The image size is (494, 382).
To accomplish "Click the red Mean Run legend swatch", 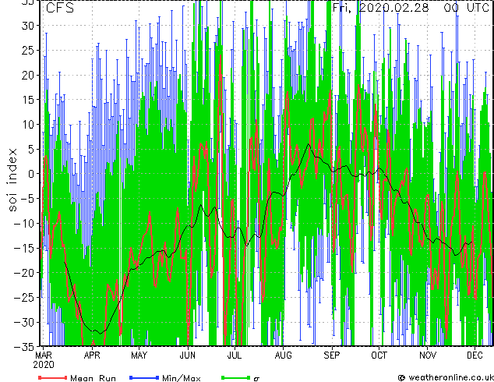I will [x=52, y=377].
